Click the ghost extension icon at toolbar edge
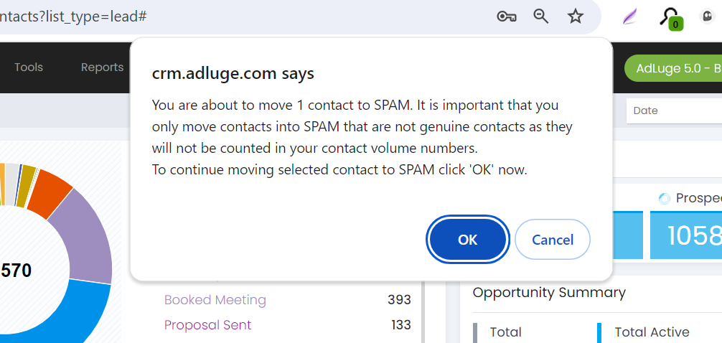This screenshot has height=343, width=722. click(x=708, y=17)
